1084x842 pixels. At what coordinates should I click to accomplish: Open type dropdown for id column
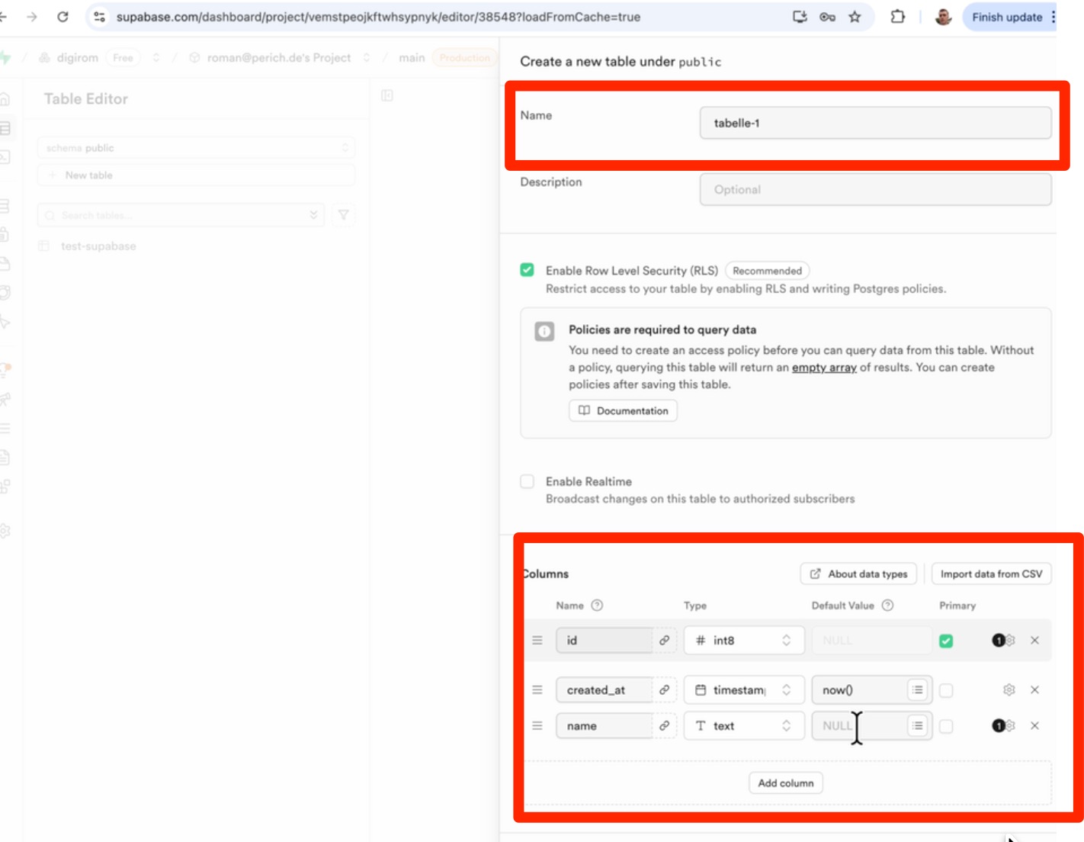743,641
